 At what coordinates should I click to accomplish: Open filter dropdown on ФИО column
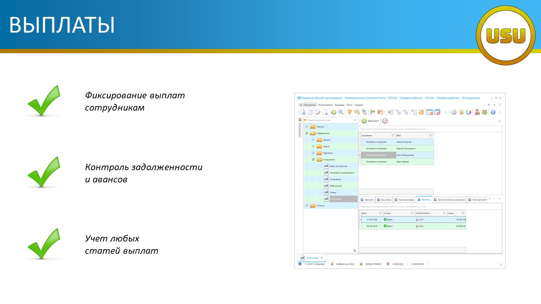[431, 136]
